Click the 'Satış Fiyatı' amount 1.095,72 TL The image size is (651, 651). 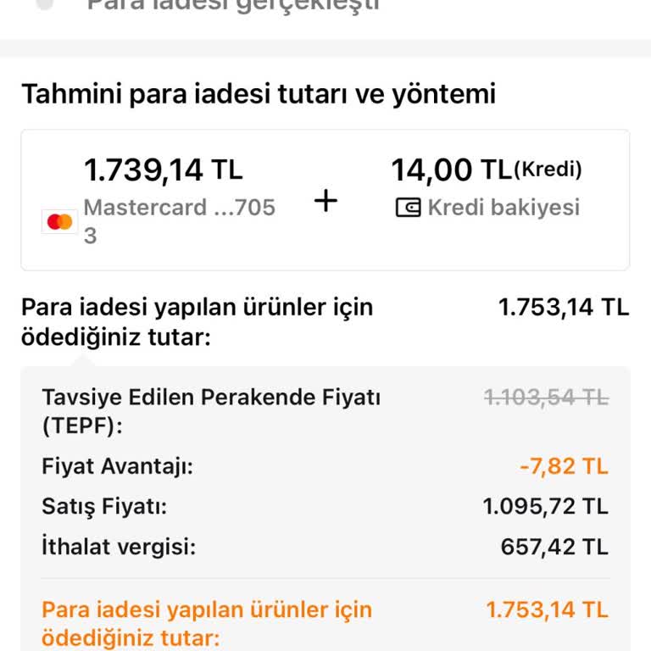545,507
